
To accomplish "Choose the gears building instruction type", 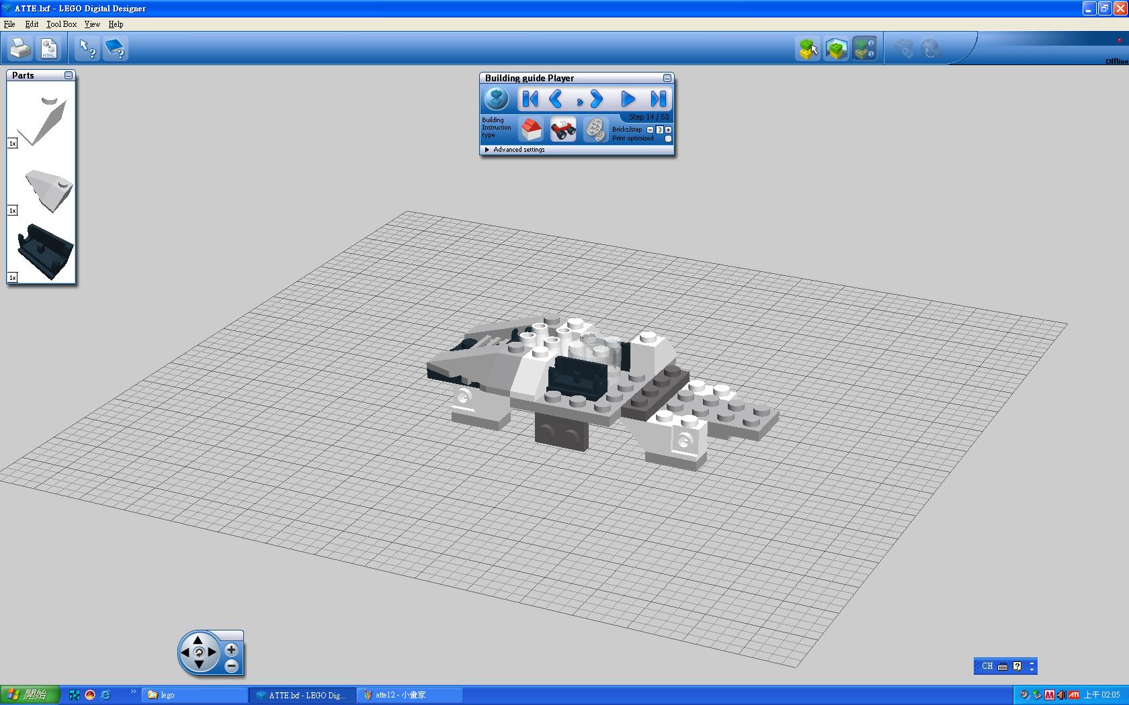I will pos(595,129).
